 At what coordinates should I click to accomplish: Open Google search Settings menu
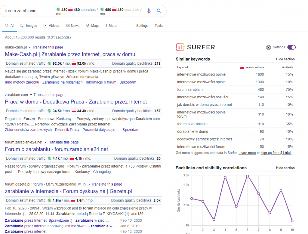tap(142, 26)
